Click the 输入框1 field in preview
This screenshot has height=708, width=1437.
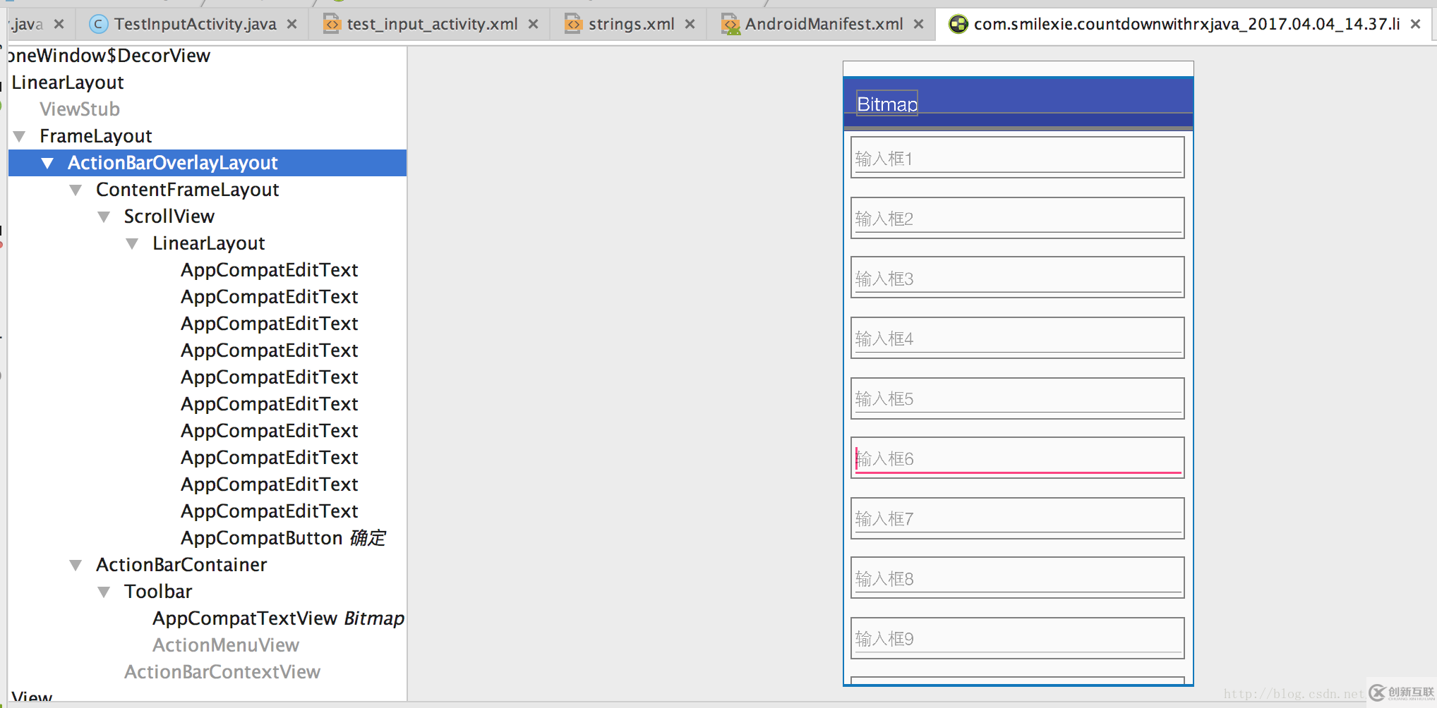click(x=1017, y=157)
